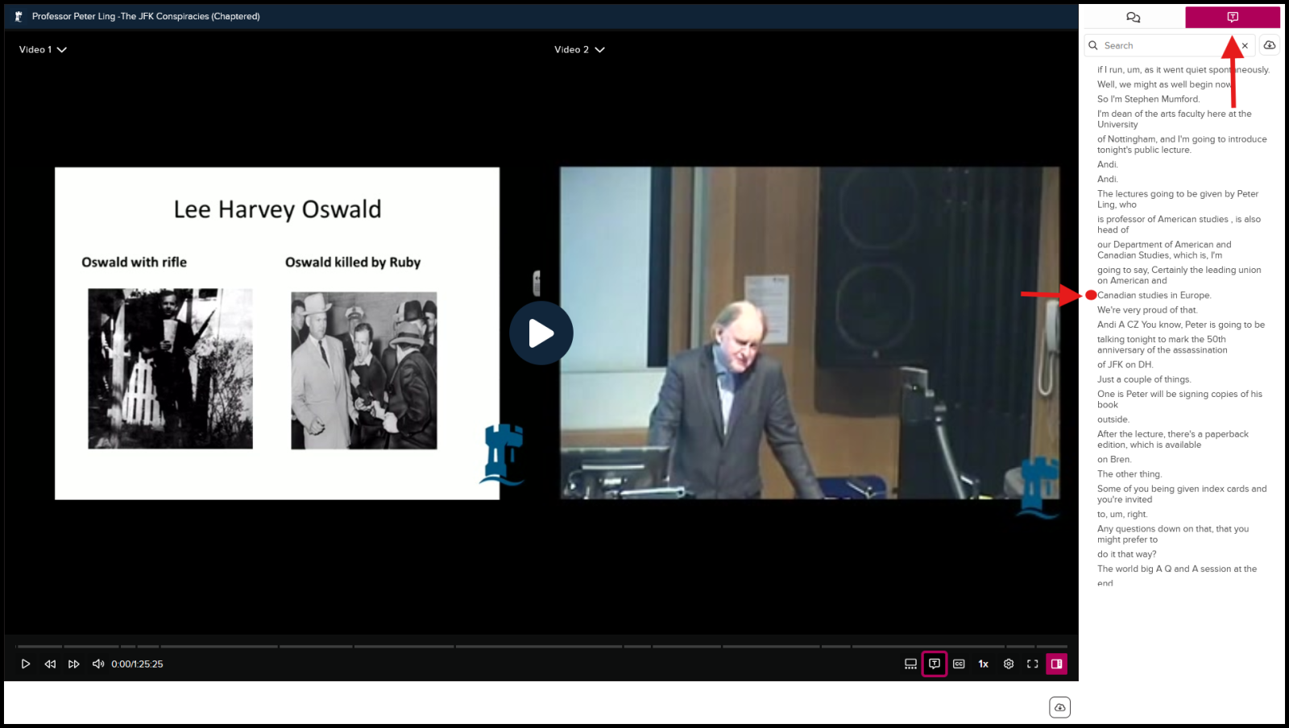Select transcript line 'We're very proud of that.'
1289x728 pixels.
tap(1147, 310)
